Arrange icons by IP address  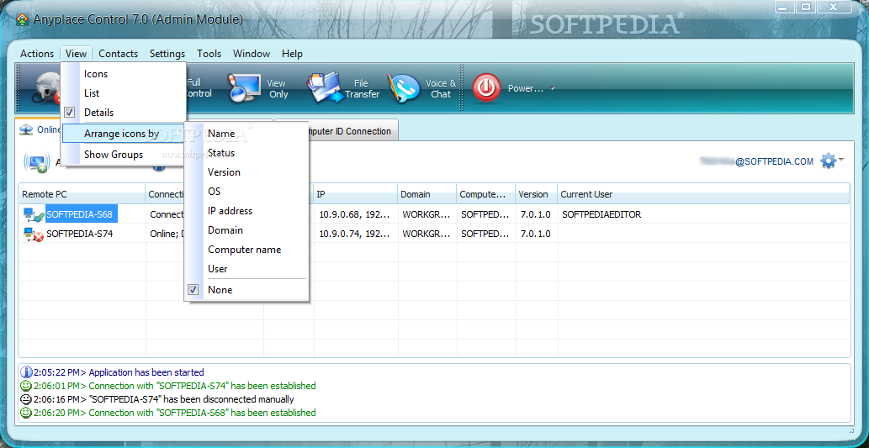(246, 211)
